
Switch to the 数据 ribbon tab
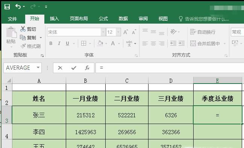point(123,19)
